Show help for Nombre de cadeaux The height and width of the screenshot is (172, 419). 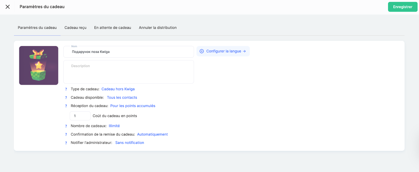[x=66, y=126]
